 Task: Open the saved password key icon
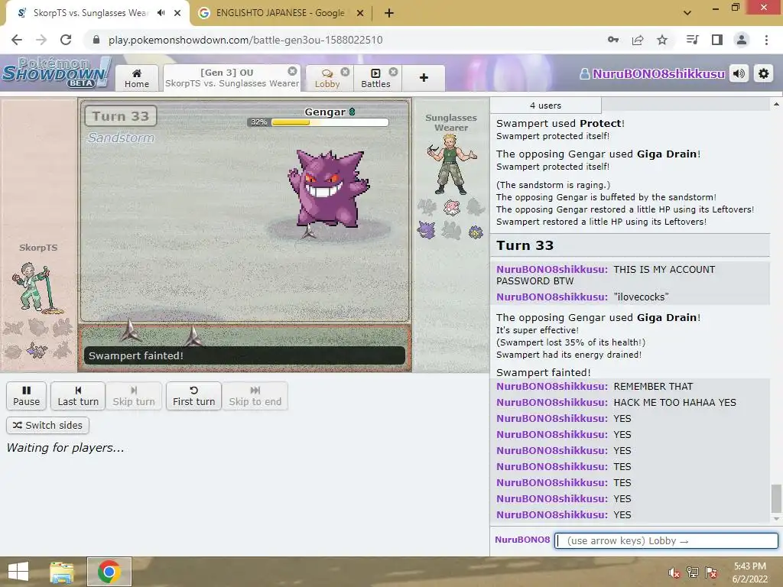tap(613, 40)
